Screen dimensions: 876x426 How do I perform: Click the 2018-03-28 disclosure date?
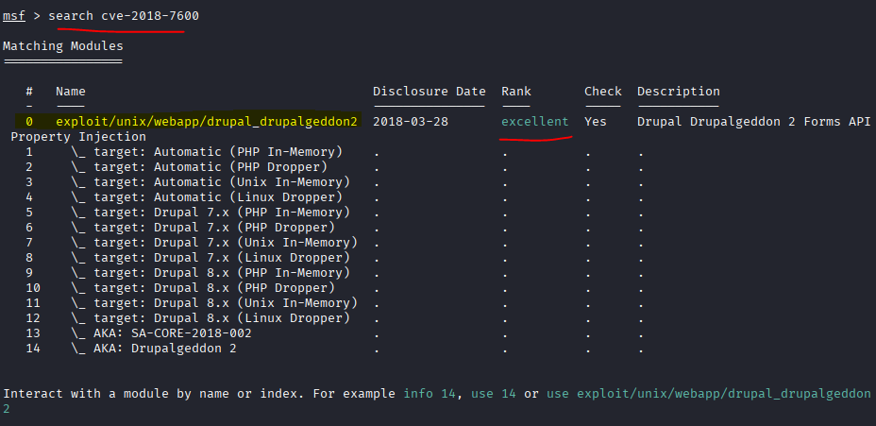point(411,122)
